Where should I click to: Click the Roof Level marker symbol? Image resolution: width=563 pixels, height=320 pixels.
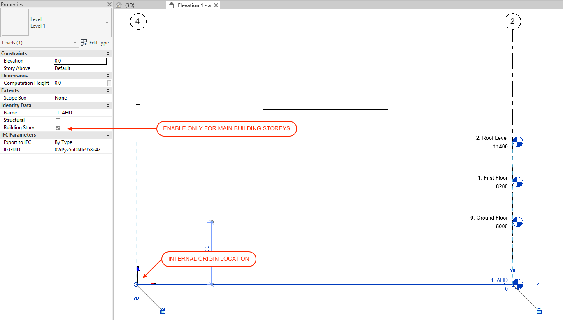pyautogui.click(x=517, y=142)
